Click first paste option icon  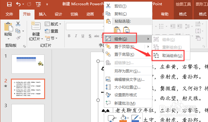coord(117,30)
